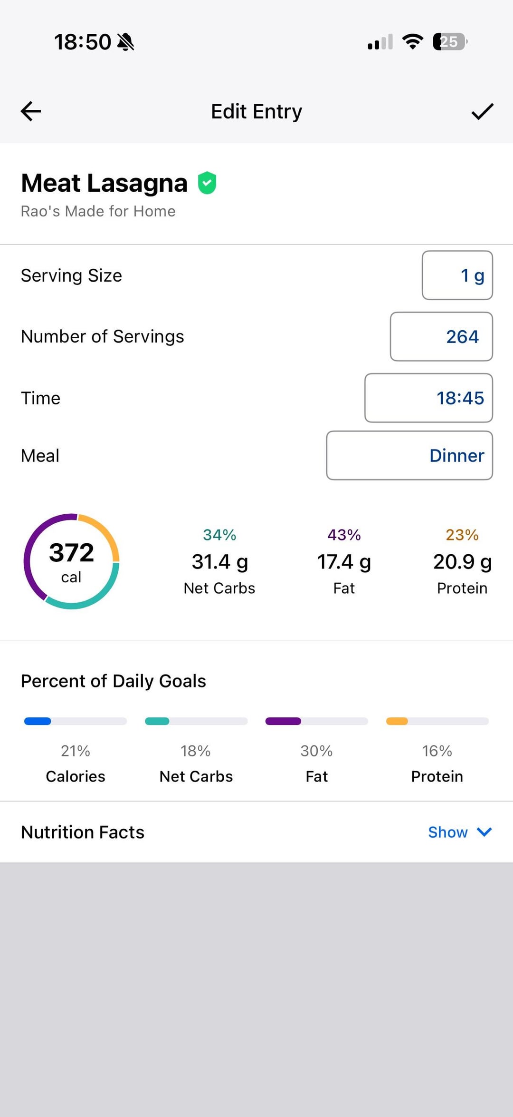The width and height of the screenshot is (513, 1117).
Task: Change the Time field value 18:45
Action: (x=428, y=398)
